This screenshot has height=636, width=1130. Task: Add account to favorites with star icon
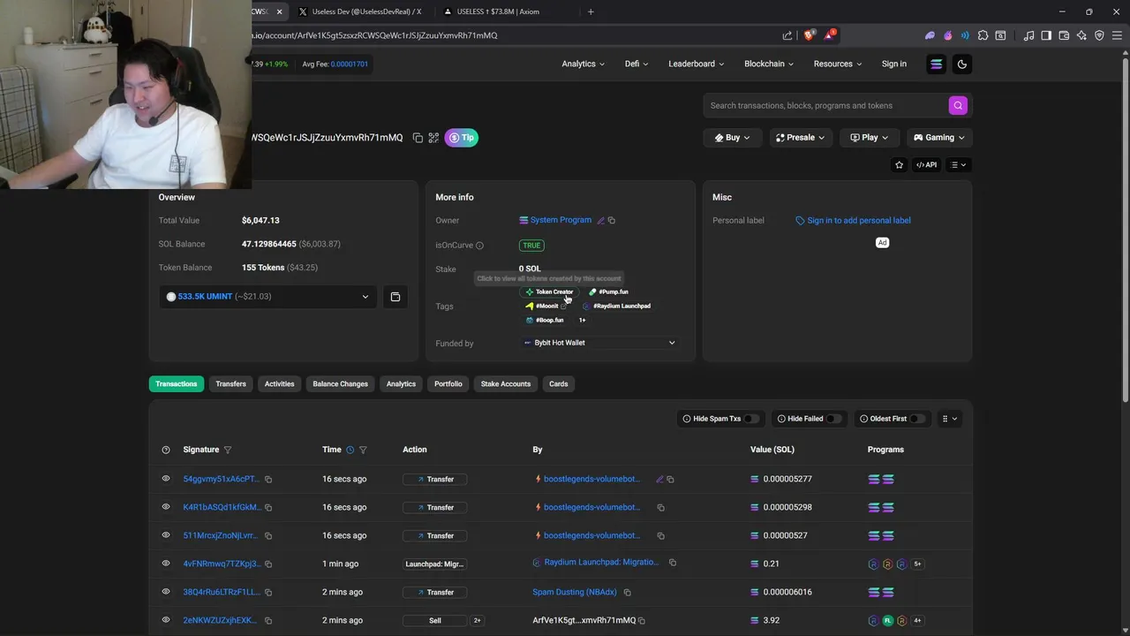coord(900,164)
